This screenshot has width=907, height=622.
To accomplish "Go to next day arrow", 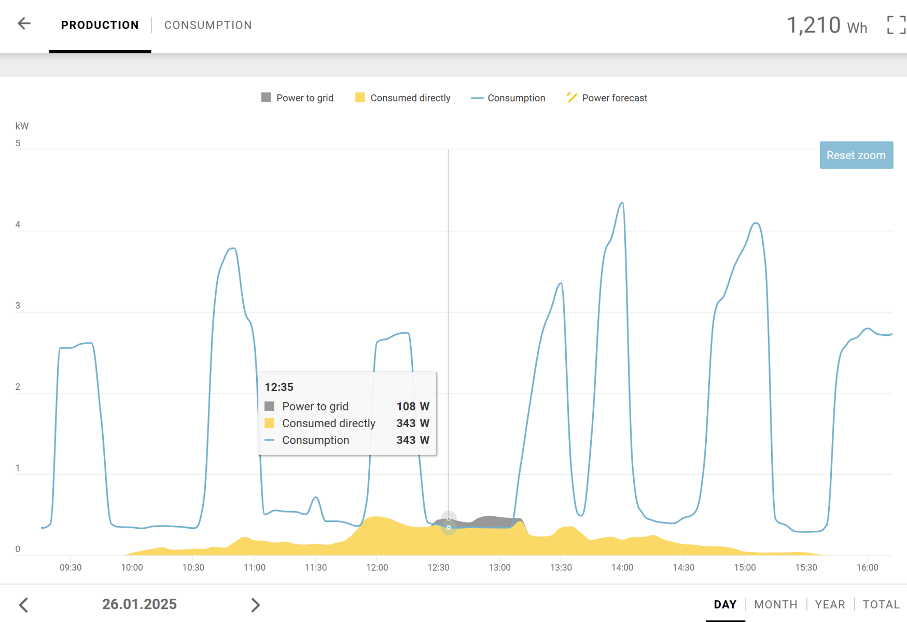I will pyautogui.click(x=255, y=604).
